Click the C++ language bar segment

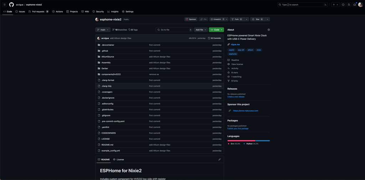(241, 141)
